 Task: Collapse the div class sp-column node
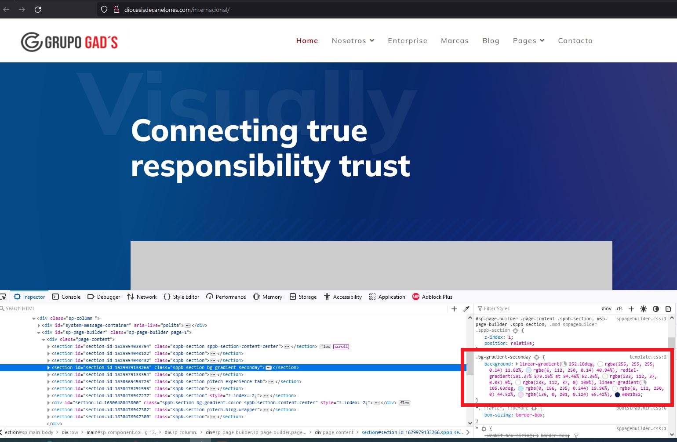[34, 319]
